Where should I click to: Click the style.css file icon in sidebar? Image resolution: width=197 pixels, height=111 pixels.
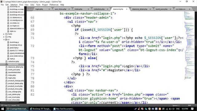(x=8, y=31)
